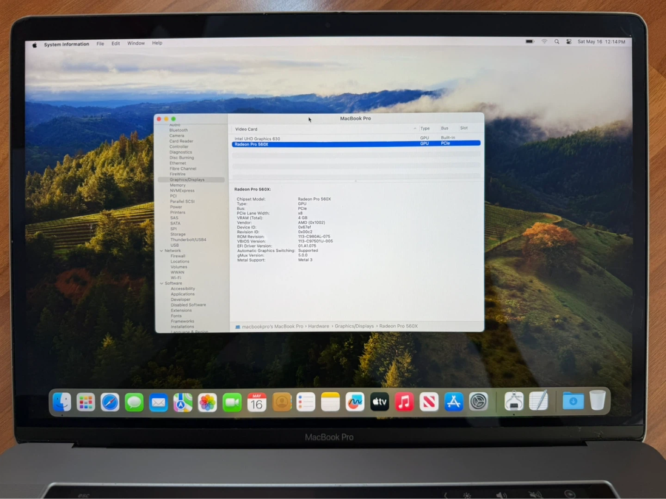Open Notes from the Dock
The width and height of the screenshot is (666, 499).
click(x=330, y=402)
